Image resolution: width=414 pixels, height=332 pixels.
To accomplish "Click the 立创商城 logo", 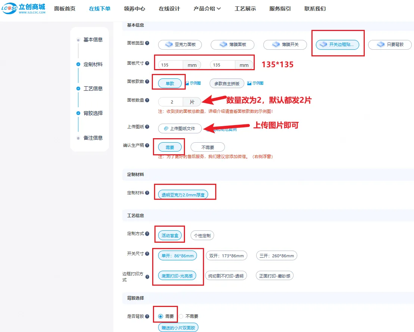I will coord(23,9).
